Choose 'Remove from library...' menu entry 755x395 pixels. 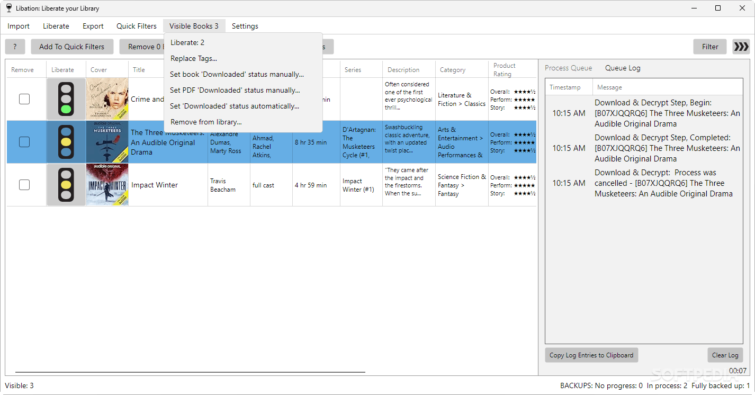click(205, 122)
